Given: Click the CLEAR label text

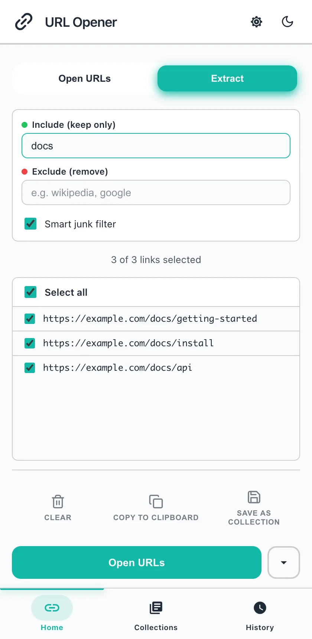Looking at the screenshot, I should (x=58, y=518).
